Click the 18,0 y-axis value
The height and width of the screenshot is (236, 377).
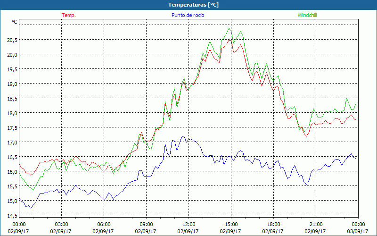[12, 113]
